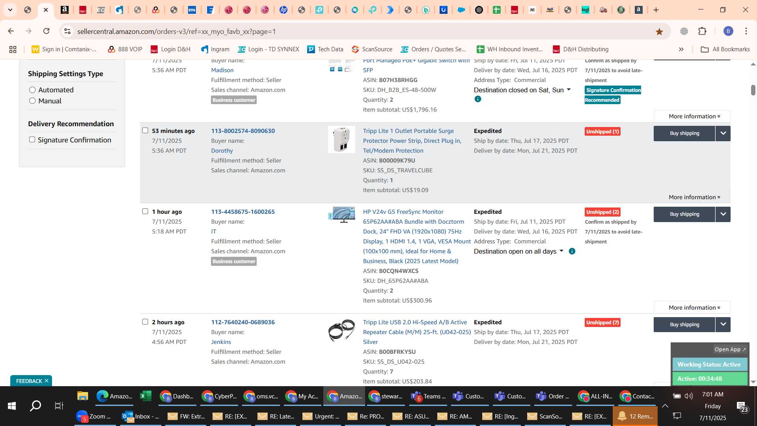Select the 53 minutes ago order checkbox
Screen dimensions: 757x426
(145, 131)
